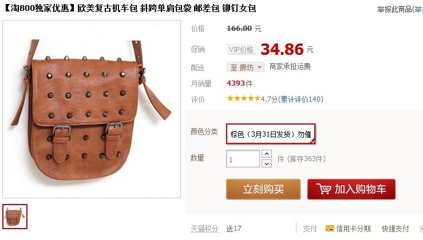Viewport: 423px width, 240px height.
Task: Open the 至 廊坊 delivery location dropdown
Action: click(245, 67)
